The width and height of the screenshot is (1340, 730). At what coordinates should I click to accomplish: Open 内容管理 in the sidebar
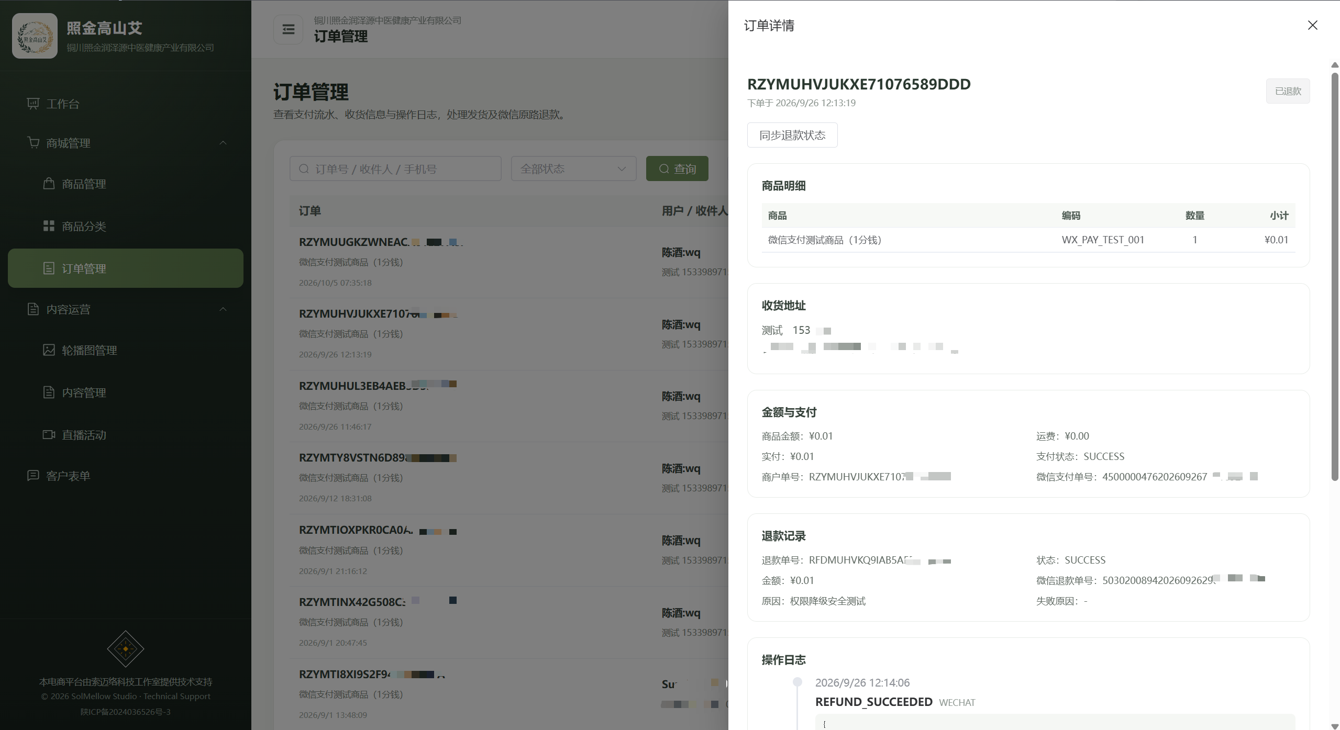(126, 392)
